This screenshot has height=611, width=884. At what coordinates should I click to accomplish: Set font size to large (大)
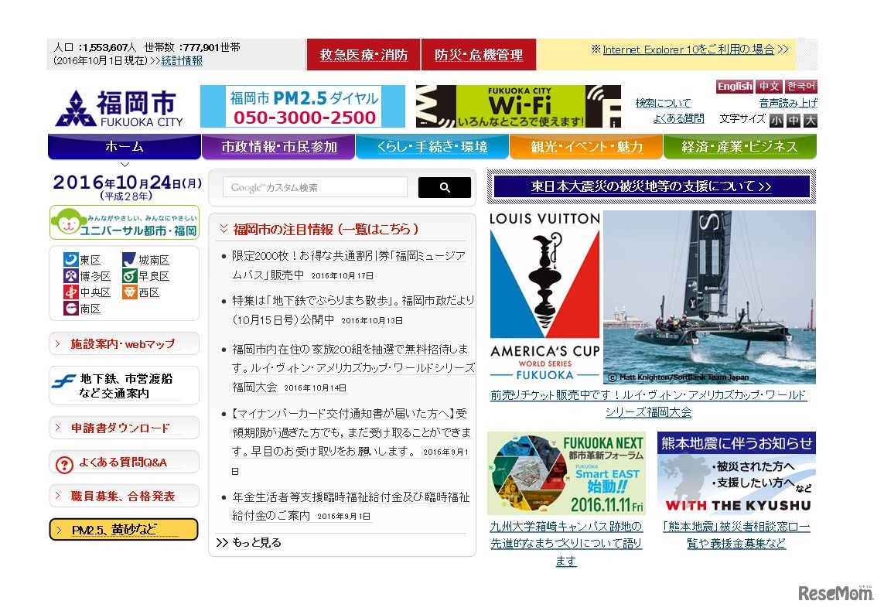coord(811,120)
